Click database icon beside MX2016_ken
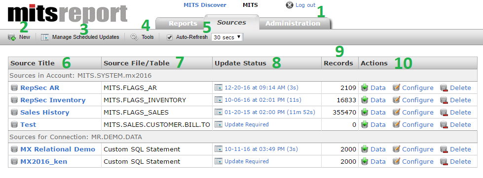 point(14,161)
